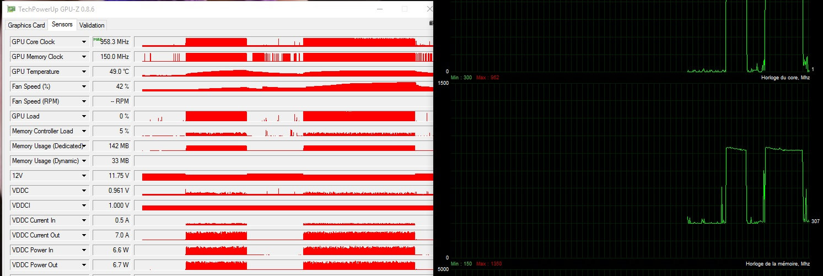This screenshot has width=823, height=276.
Task: Click the 42 % fan speed value
Action: (112, 86)
